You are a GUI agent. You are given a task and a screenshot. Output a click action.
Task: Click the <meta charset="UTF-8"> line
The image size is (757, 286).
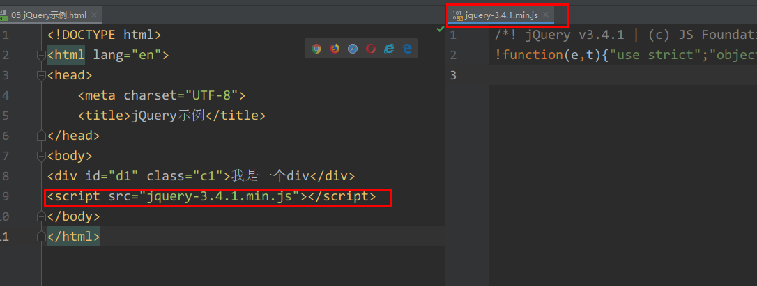pyautogui.click(x=162, y=95)
